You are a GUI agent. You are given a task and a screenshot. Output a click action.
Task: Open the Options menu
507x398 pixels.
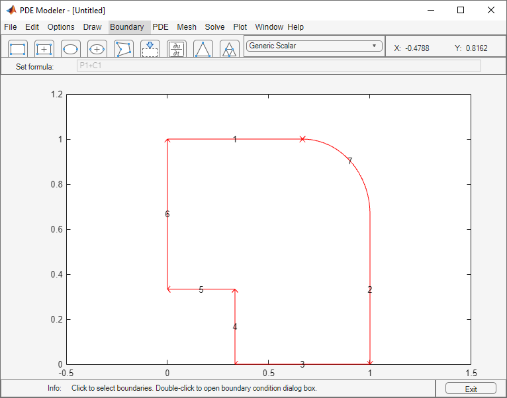61,27
